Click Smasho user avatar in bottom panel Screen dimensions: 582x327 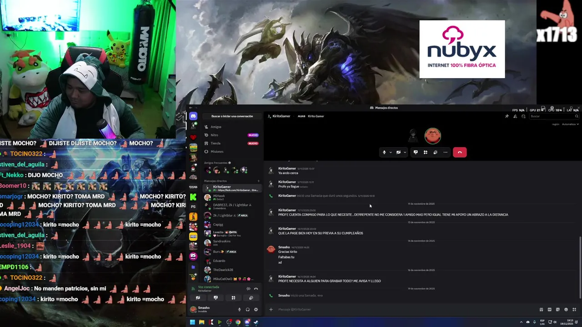(193, 309)
